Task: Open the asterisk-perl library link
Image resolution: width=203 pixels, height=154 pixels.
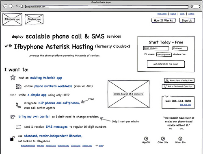Action: tap(76, 145)
